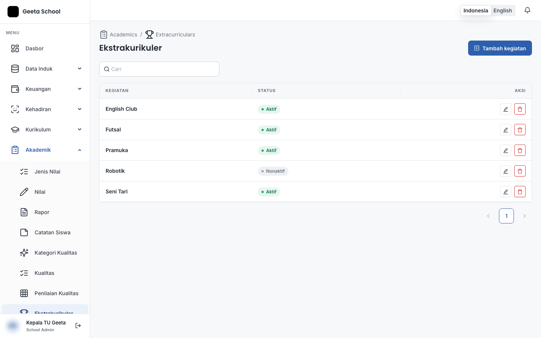Delete the Futsal activity
541x338 pixels.
pyautogui.click(x=520, y=130)
